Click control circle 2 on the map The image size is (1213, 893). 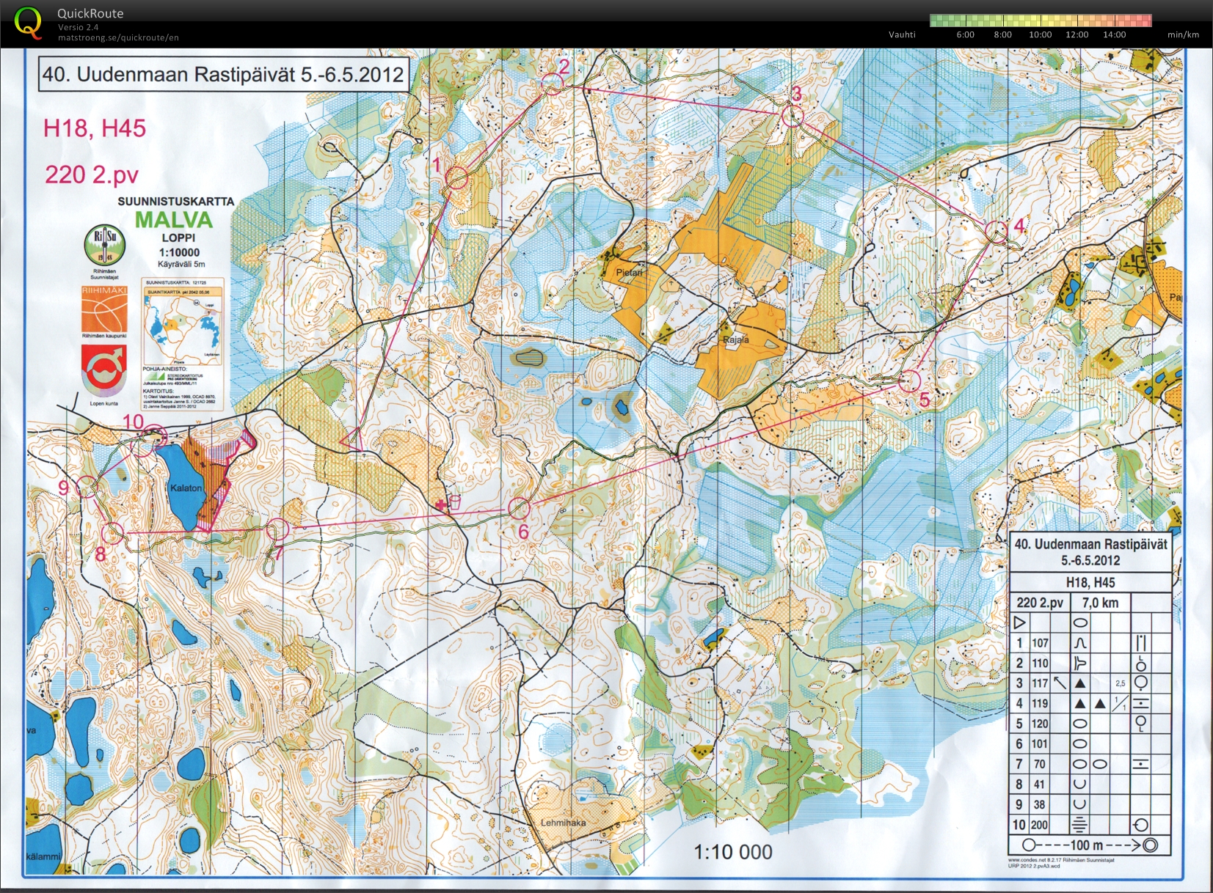[x=553, y=84]
